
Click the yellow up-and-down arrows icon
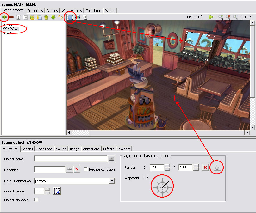[x=60, y=17]
